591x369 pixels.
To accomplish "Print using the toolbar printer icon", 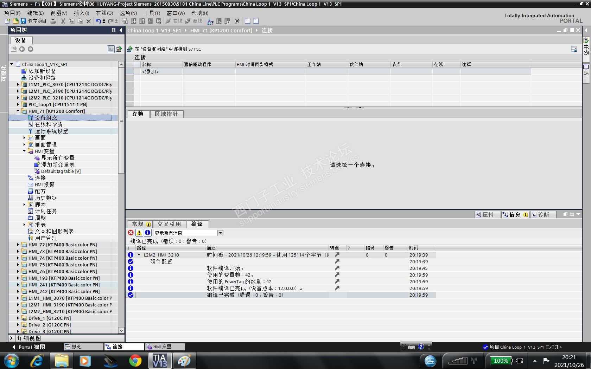I will pyautogui.click(x=53, y=21).
